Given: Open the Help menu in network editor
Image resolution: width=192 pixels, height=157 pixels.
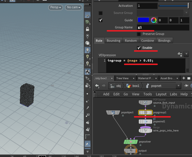Looking at the screenshot, I should 184,94.
